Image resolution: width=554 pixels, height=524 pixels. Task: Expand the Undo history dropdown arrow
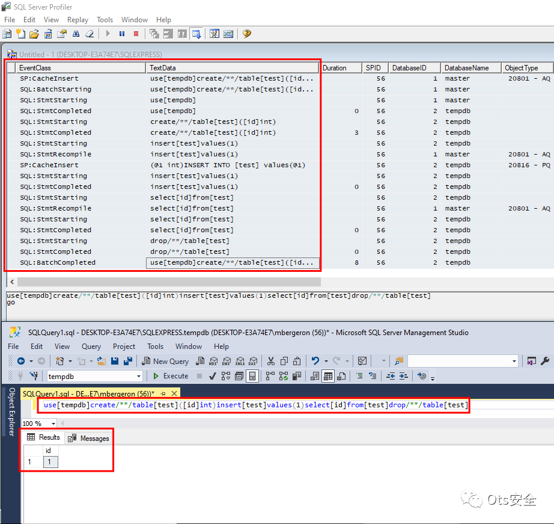point(326,361)
